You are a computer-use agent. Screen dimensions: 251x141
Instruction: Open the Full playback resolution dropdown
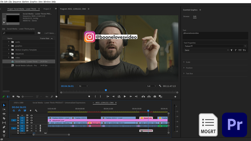pyautogui.click(x=151, y=86)
